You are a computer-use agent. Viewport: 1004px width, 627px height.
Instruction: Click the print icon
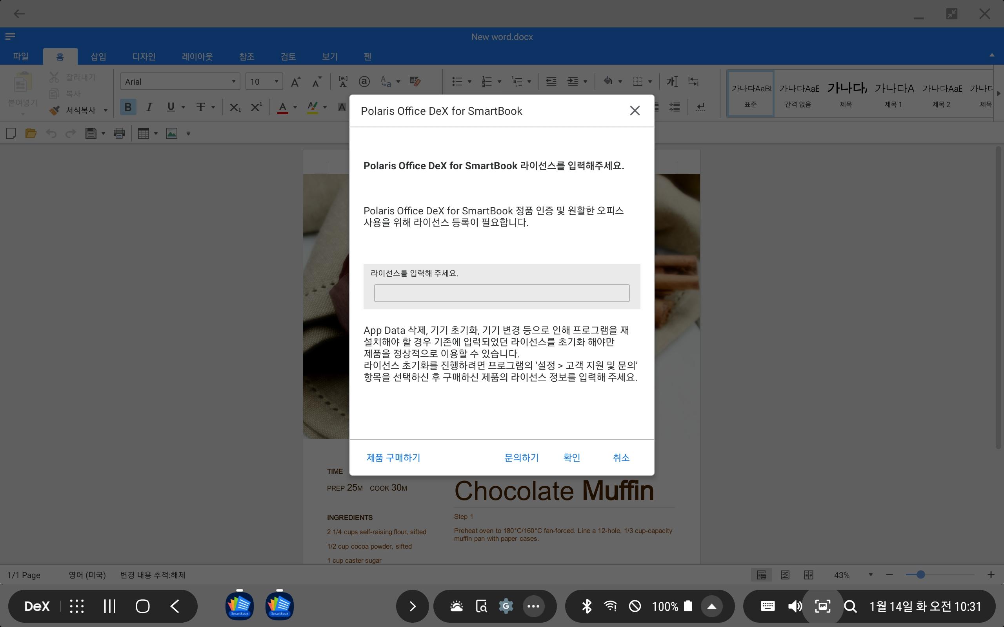click(x=119, y=133)
